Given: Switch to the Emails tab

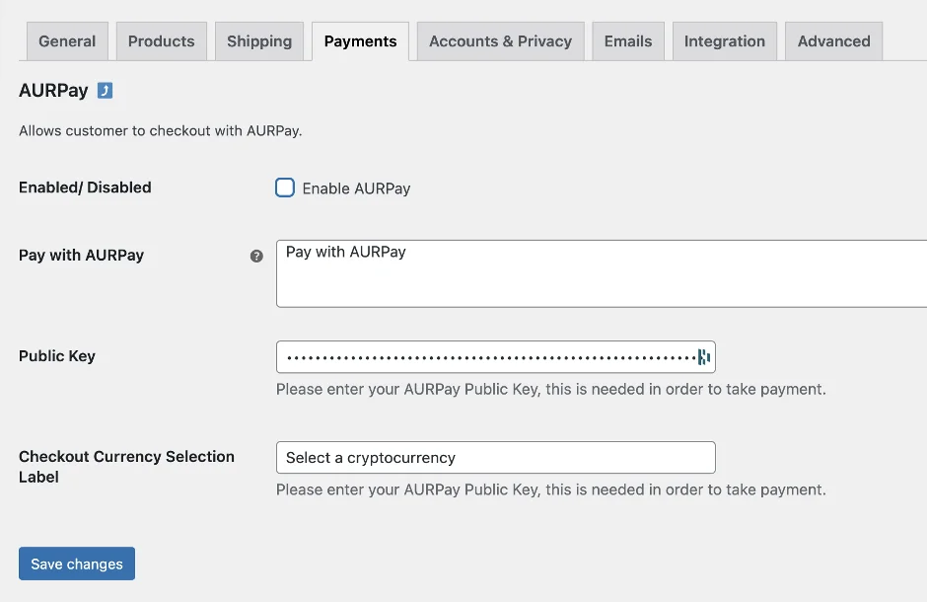Looking at the screenshot, I should pyautogui.click(x=628, y=41).
